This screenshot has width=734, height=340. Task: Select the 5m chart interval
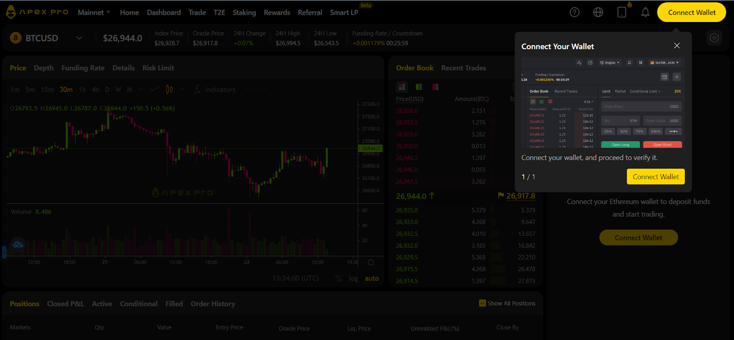(x=30, y=89)
